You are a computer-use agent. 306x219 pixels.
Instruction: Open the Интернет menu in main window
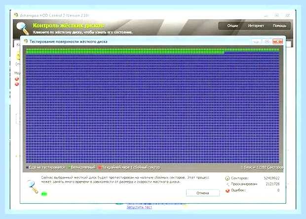(256, 26)
